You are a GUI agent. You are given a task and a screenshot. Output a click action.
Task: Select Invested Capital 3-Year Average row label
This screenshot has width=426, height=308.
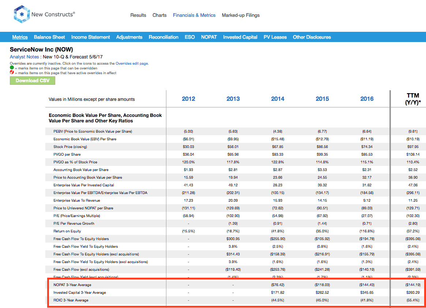pos(80,293)
